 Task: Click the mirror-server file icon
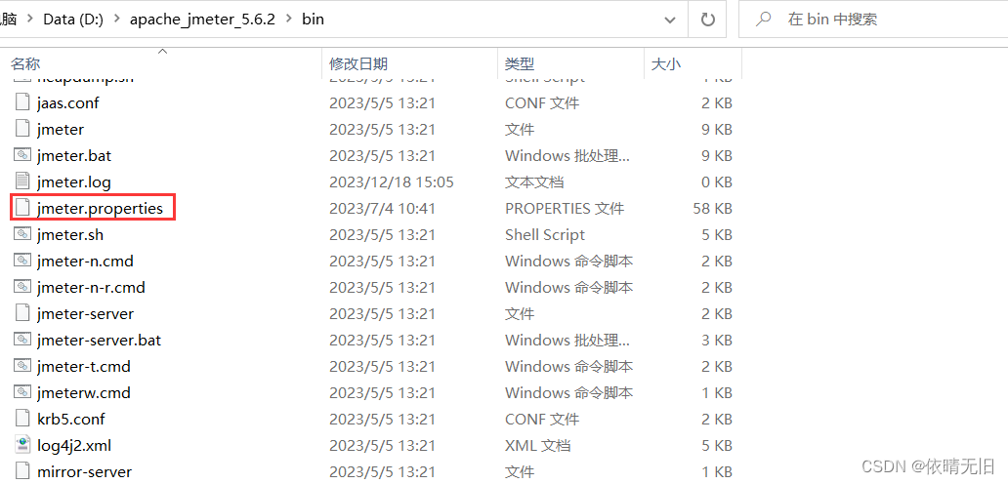pos(22,471)
